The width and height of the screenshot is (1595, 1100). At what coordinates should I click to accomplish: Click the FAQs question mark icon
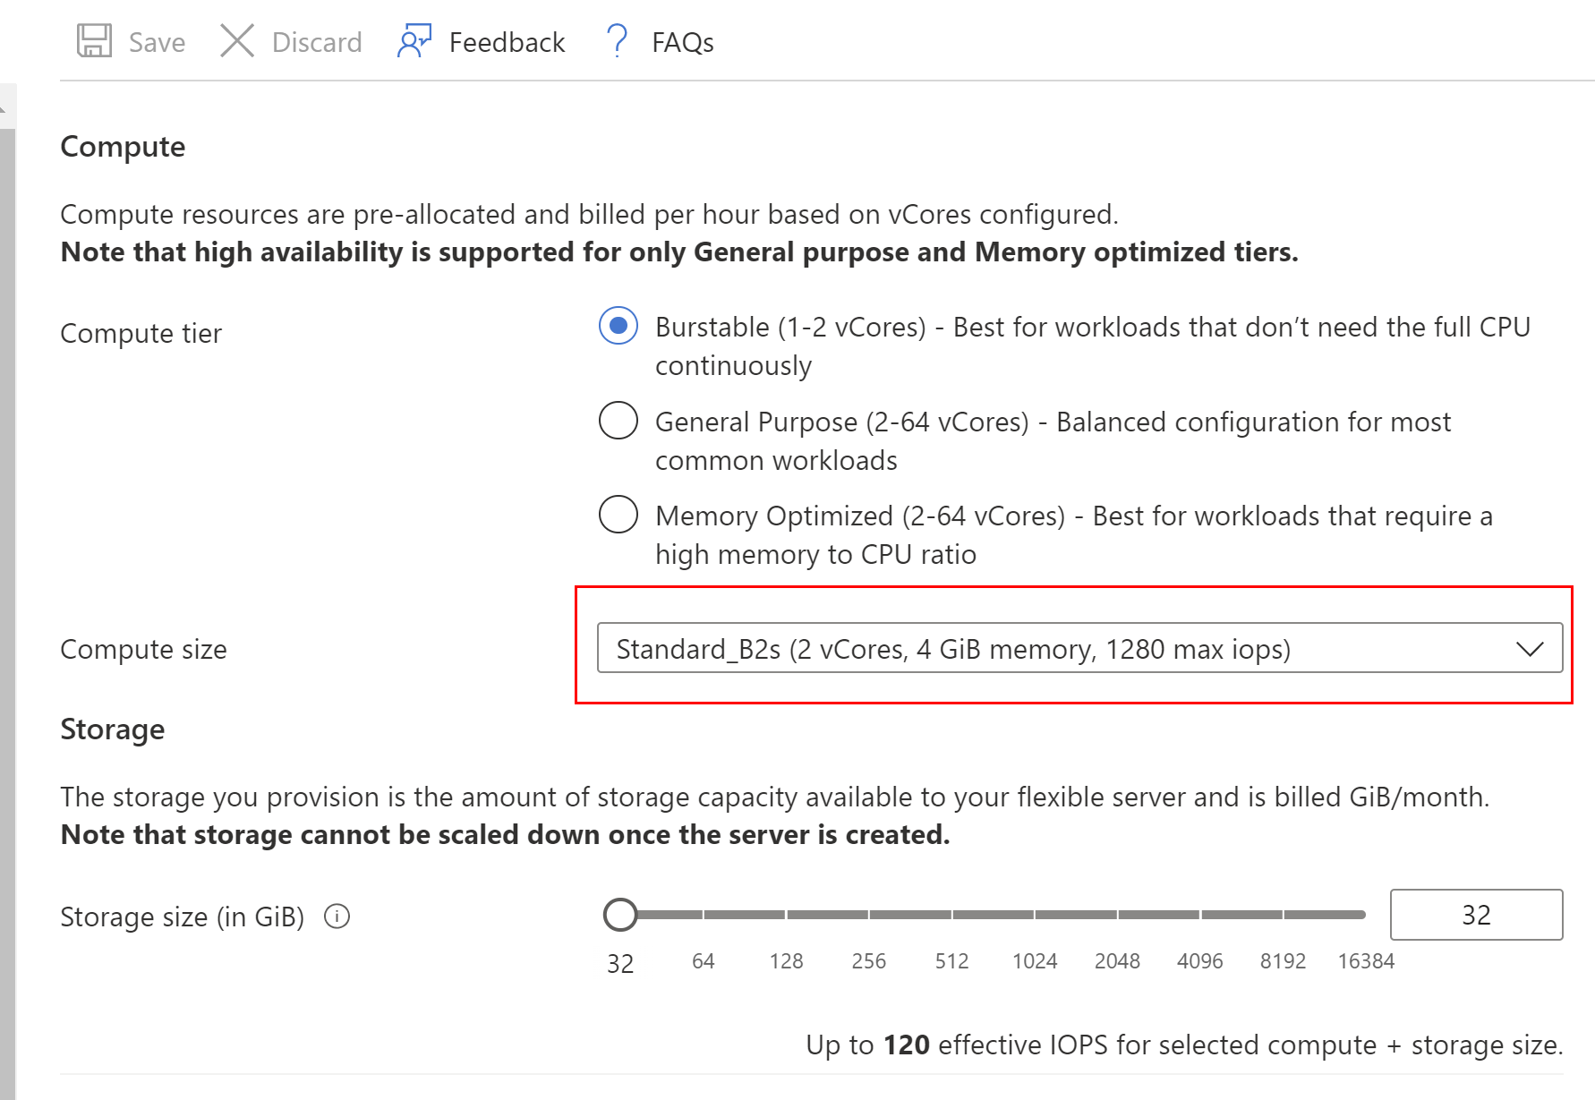[617, 41]
